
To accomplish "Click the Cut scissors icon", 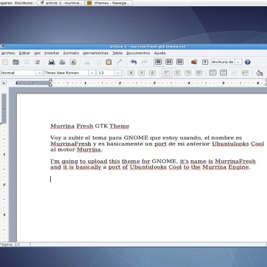I will click(87, 62).
